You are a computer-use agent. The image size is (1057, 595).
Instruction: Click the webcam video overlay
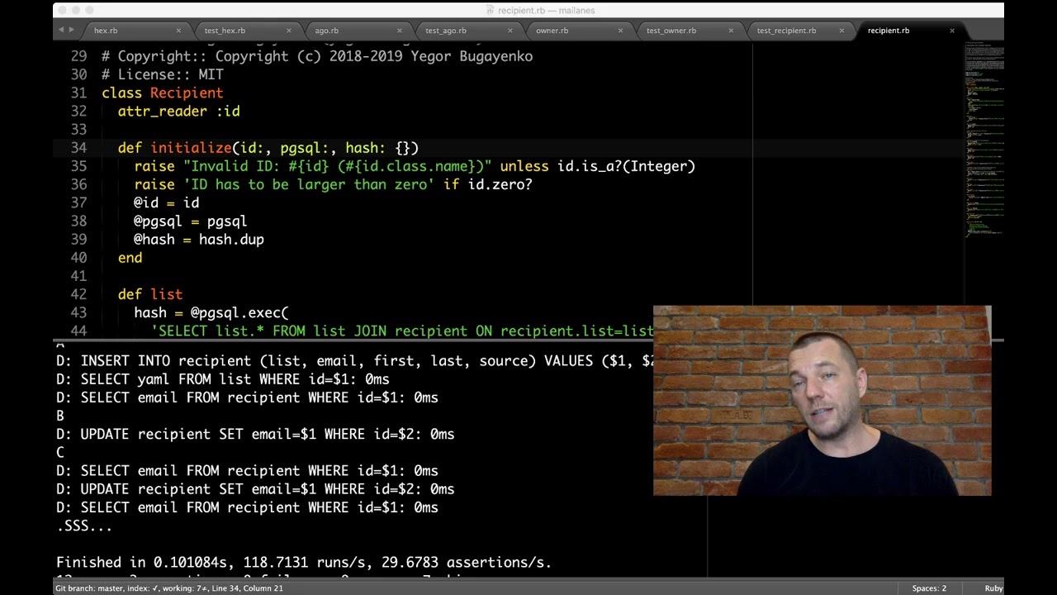tap(822, 401)
